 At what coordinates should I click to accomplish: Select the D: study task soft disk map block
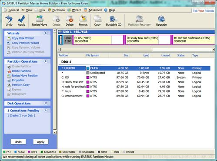coord(148,40)
